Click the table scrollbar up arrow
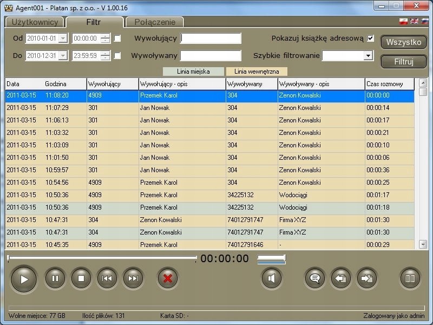The height and width of the screenshot is (325, 433). pos(423,82)
